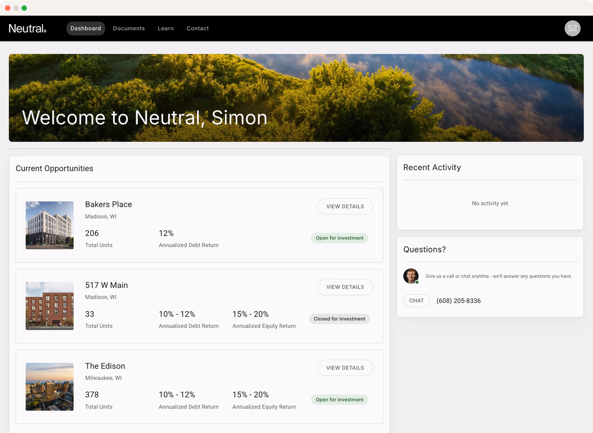Click Bakers Place Open for investment badge
This screenshot has height=433, width=593.
pos(340,238)
